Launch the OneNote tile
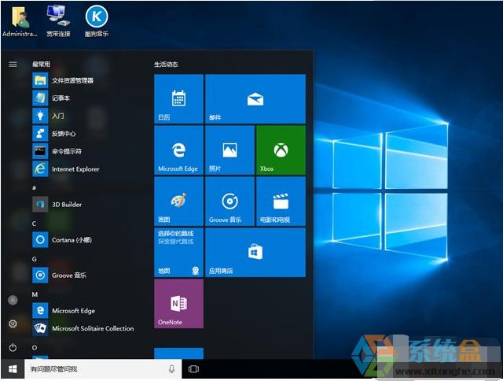 (x=178, y=303)
